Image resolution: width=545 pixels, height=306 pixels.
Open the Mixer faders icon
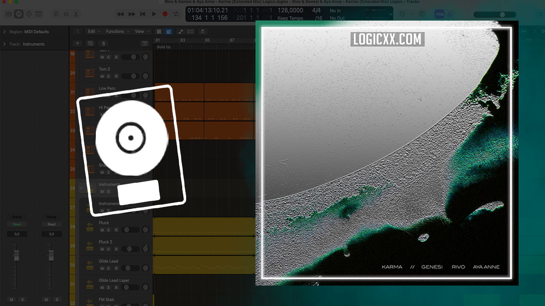(66, 14)
